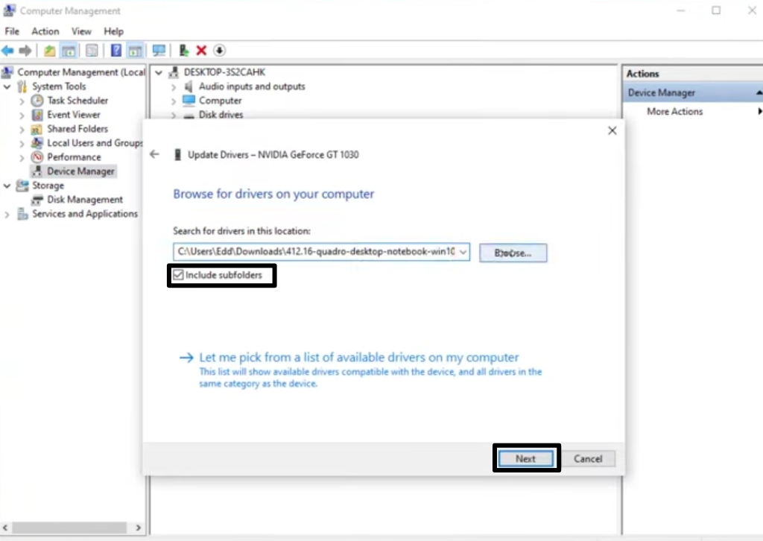Select the Services and Applications icon
Image resolution: width=763 pixels, height=541 pixels.
22,214
